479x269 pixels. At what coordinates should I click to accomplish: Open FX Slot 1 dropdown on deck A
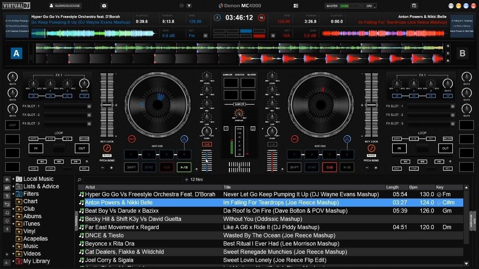pos(89,106)
